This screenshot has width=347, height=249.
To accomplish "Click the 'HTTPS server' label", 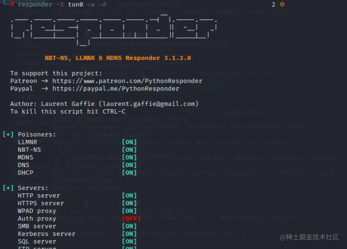I will (41, 203).
